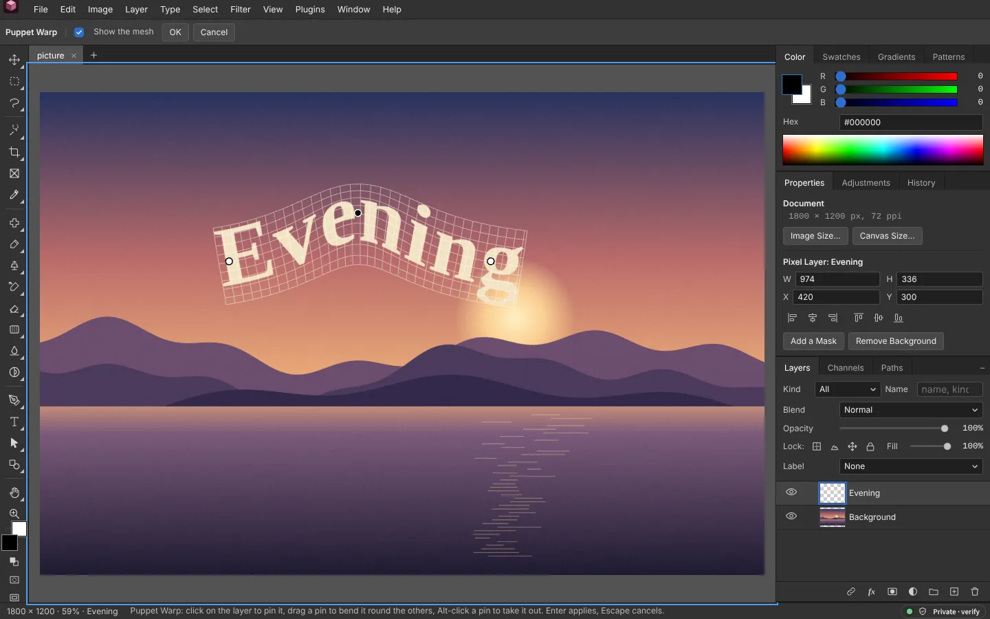Toggle lock position

click(x=852, y=446)
